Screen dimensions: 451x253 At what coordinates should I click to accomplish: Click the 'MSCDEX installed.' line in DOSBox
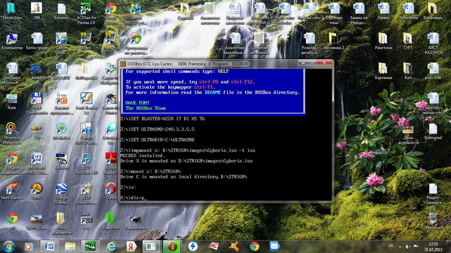tap(142, 155)
